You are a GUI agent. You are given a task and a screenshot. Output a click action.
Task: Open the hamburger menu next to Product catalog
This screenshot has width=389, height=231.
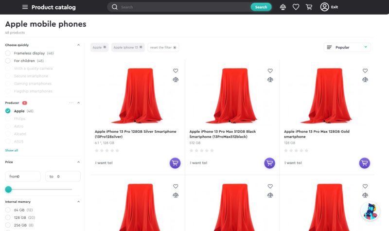click(25, 7)
